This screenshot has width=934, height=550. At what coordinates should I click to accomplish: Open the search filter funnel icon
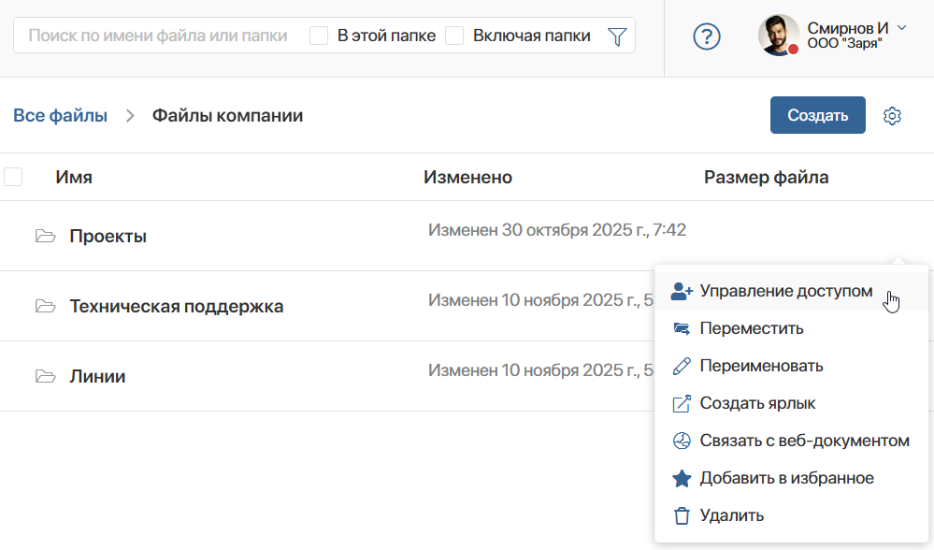[617, 36]
